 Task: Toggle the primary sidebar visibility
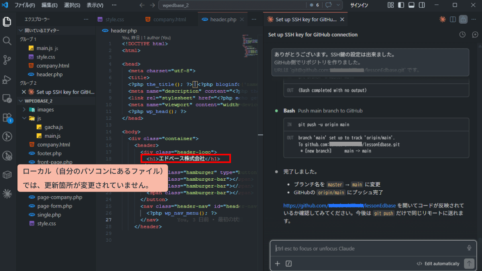click(x=401, y=5)
